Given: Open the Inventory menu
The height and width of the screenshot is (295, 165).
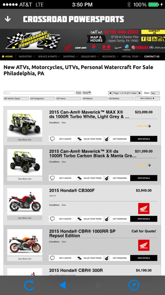Looking at the screenshot, I should pyautogui.click(x=27, y=56).
